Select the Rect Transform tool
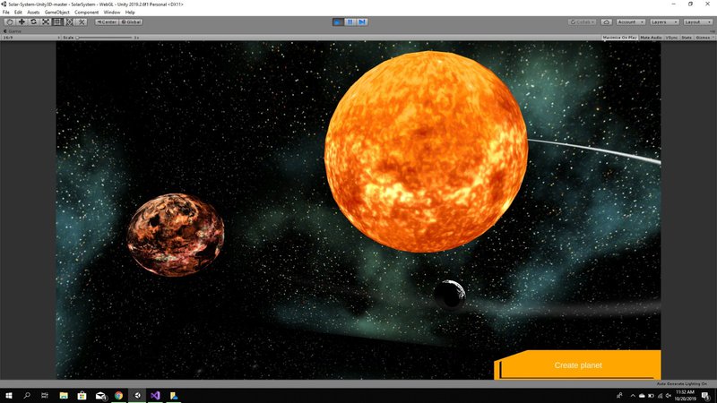 (x=57, y=21)
